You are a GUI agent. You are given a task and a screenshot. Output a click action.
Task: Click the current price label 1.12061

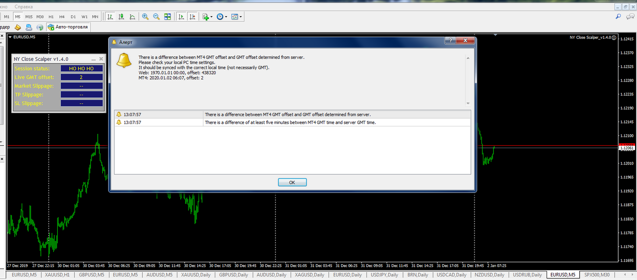627,147
